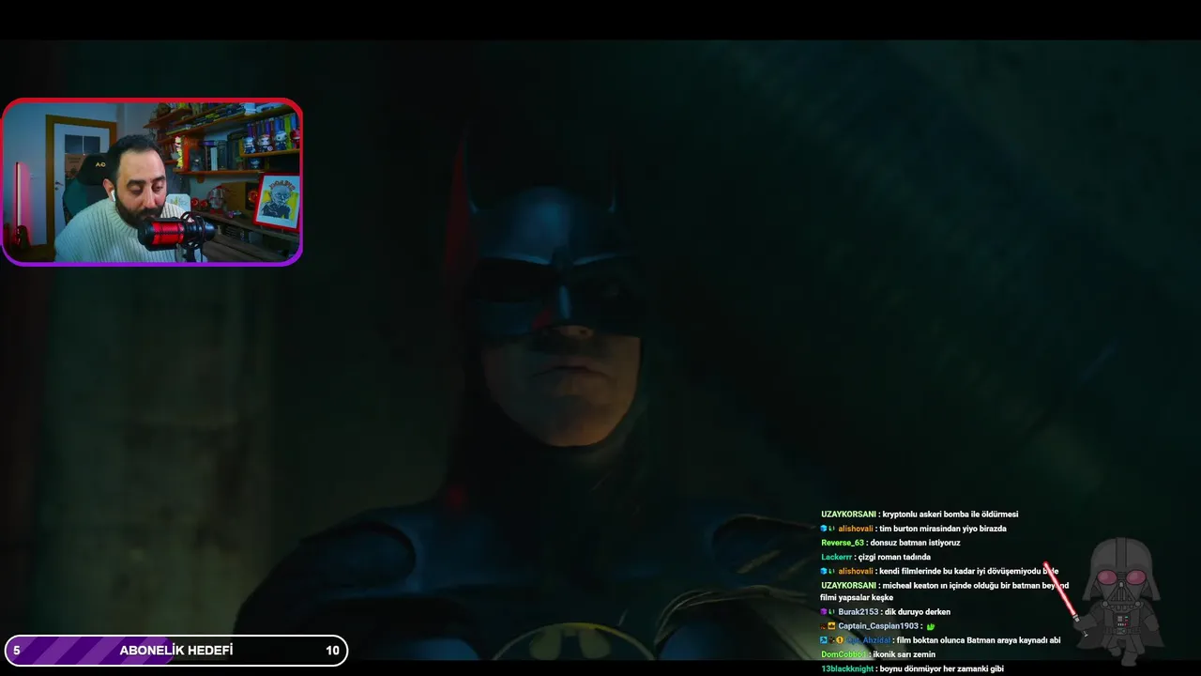The width and height of the screenshot is (1201, 676).
Task: Click message "ikonik sarı zemin"
Action: 904,654
